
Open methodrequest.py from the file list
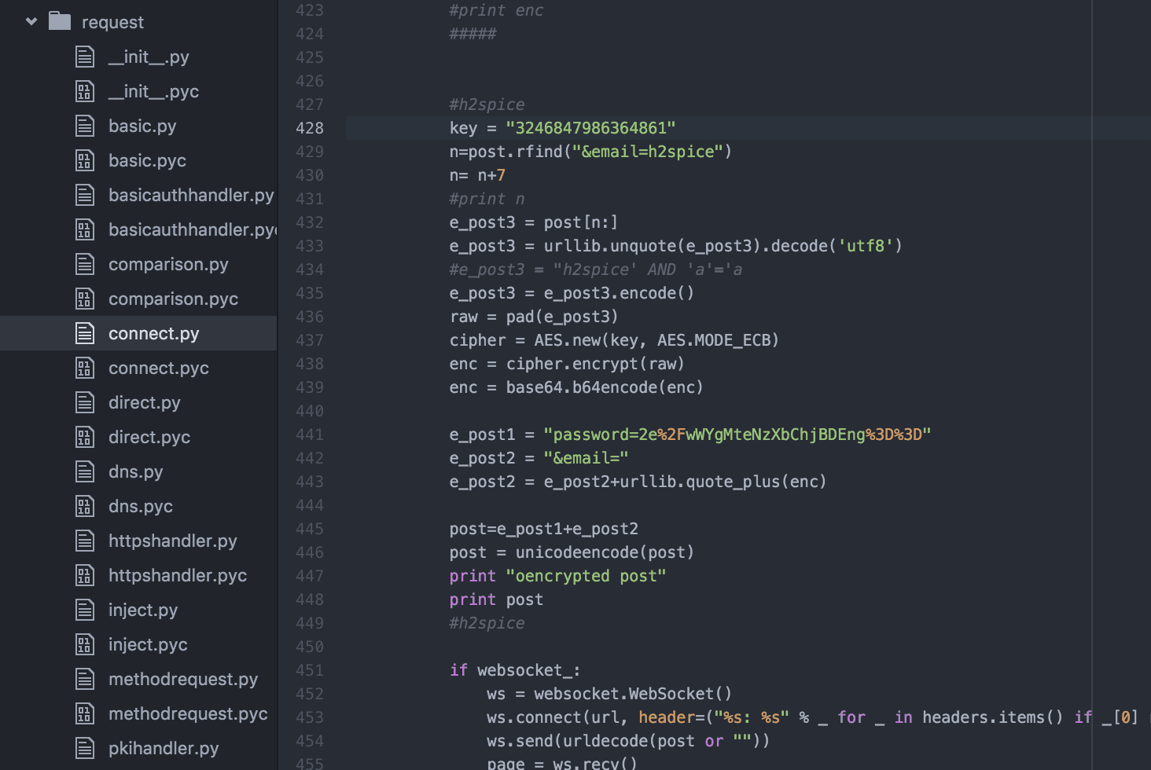183,678
